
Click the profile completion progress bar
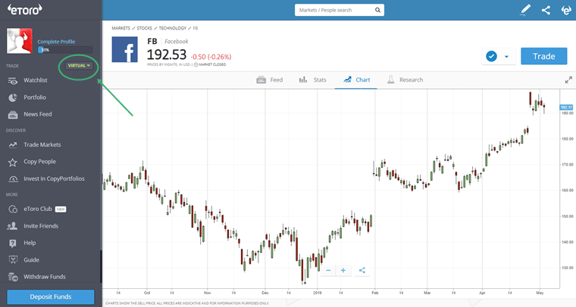65,50
